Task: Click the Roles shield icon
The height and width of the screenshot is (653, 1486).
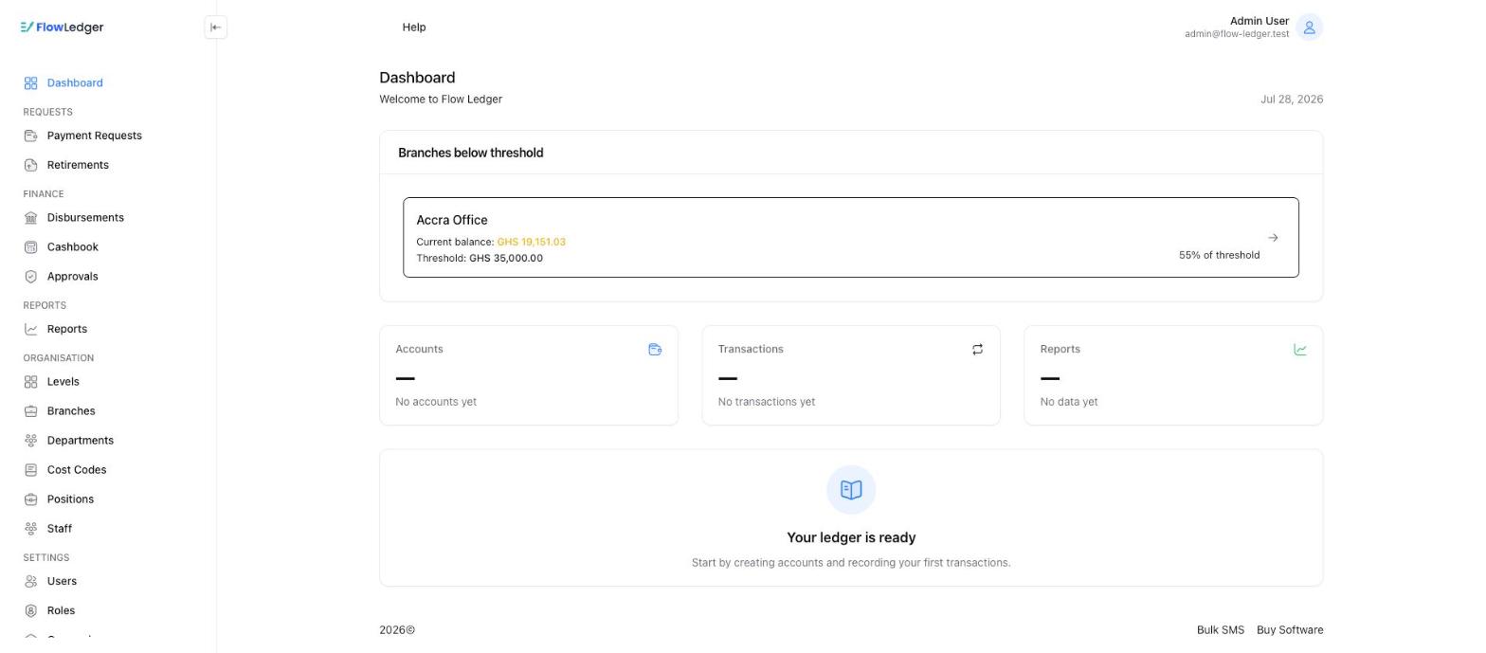Action: click(30, 611)
